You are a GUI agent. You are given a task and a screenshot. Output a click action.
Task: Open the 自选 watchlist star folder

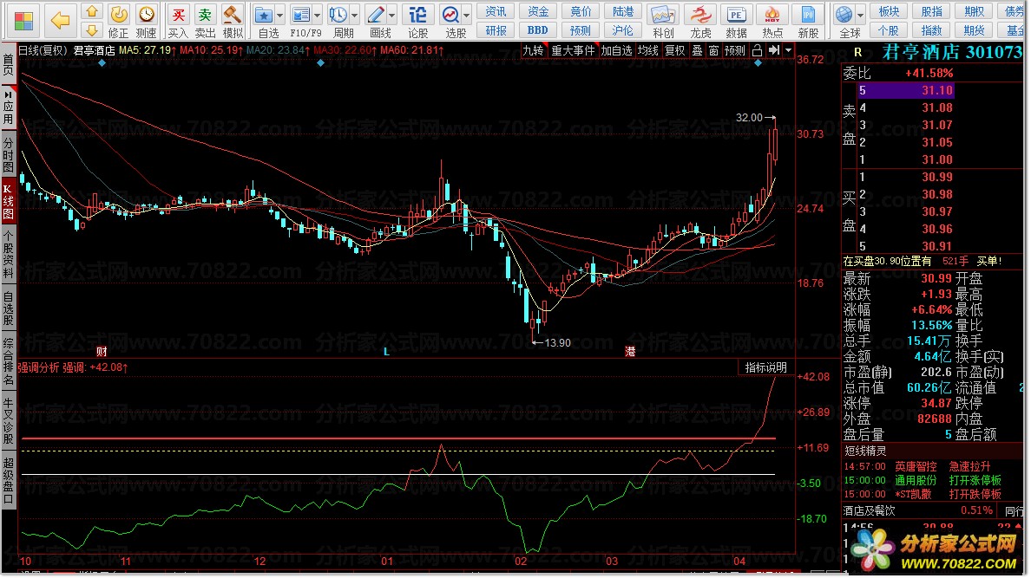265,20
